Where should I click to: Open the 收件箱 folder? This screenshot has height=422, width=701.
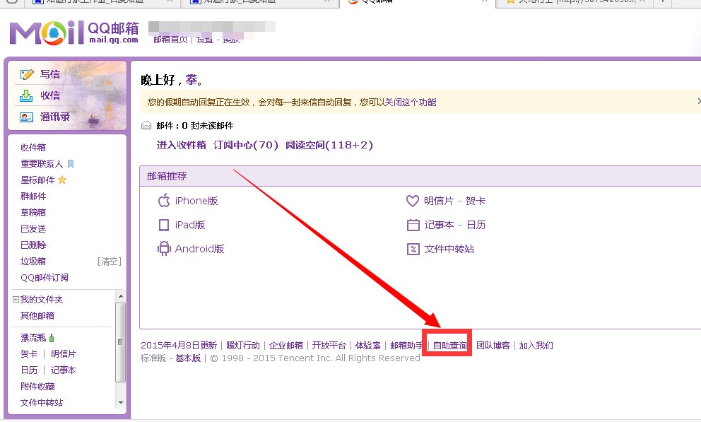click(33, 148)
